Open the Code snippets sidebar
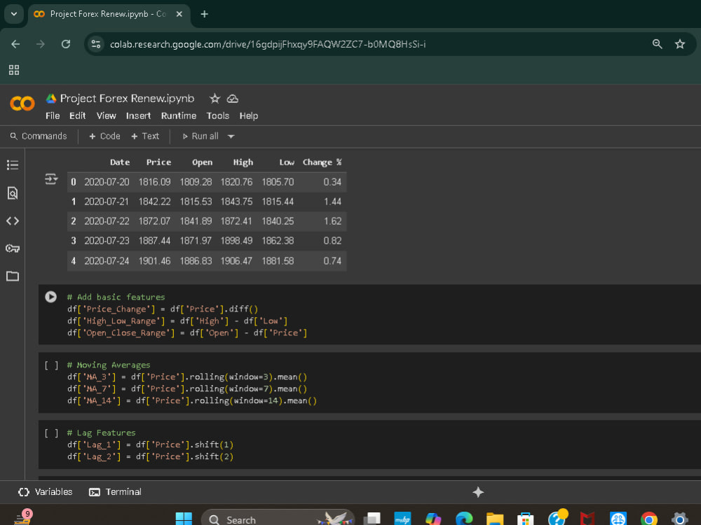The width and height of the screenshot is (701, 525). 13,220
